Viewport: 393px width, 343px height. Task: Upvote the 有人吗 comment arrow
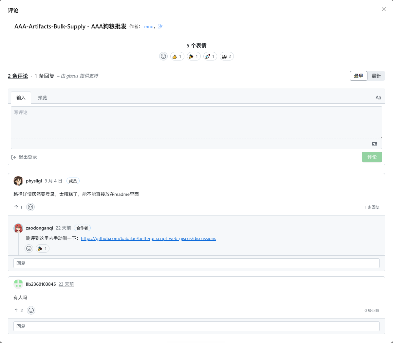coord(17,310)
